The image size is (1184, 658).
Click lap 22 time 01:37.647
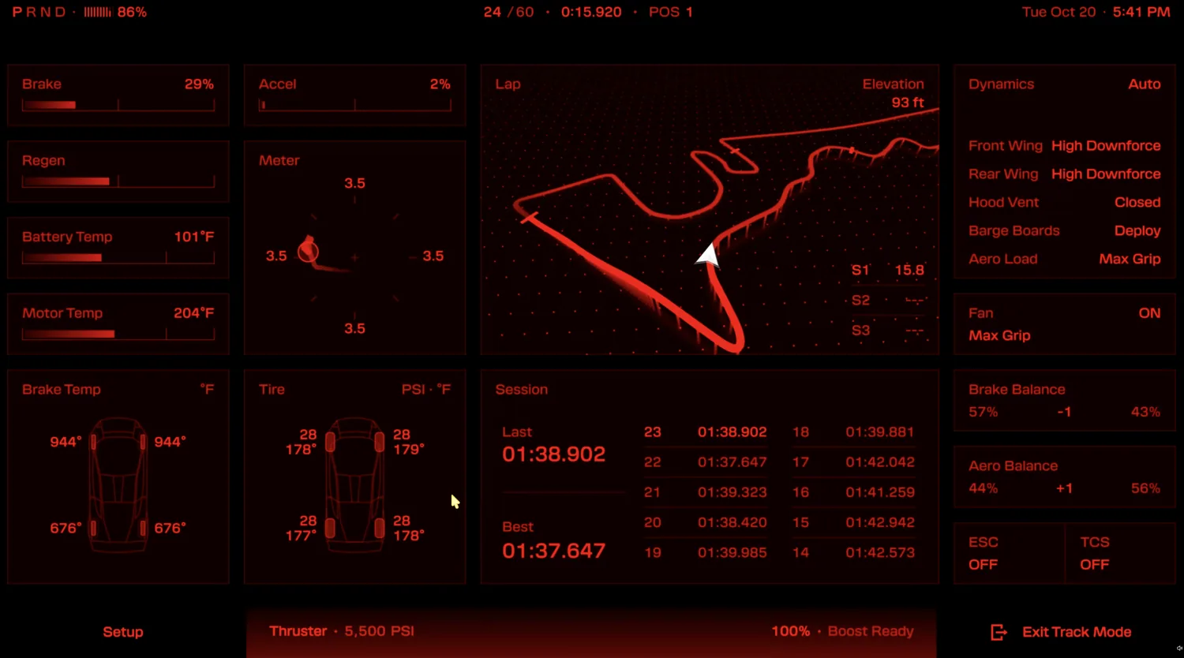click(733, 462)
